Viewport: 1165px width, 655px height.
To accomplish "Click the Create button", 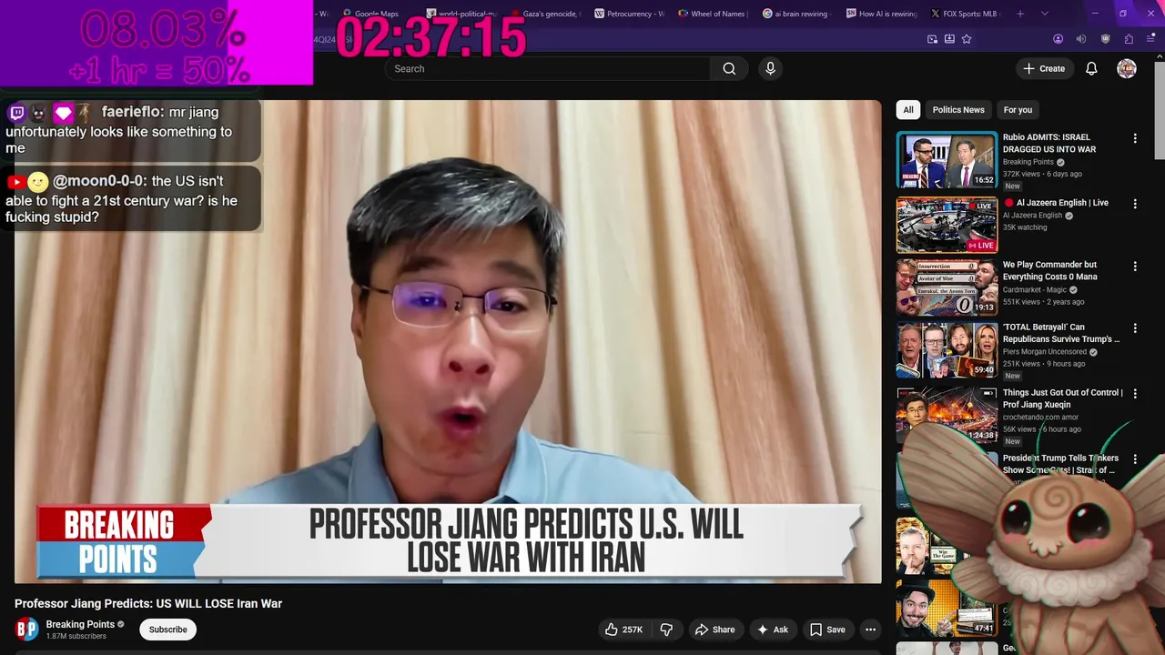I will pyautogui.click(x=1044, y=68).
